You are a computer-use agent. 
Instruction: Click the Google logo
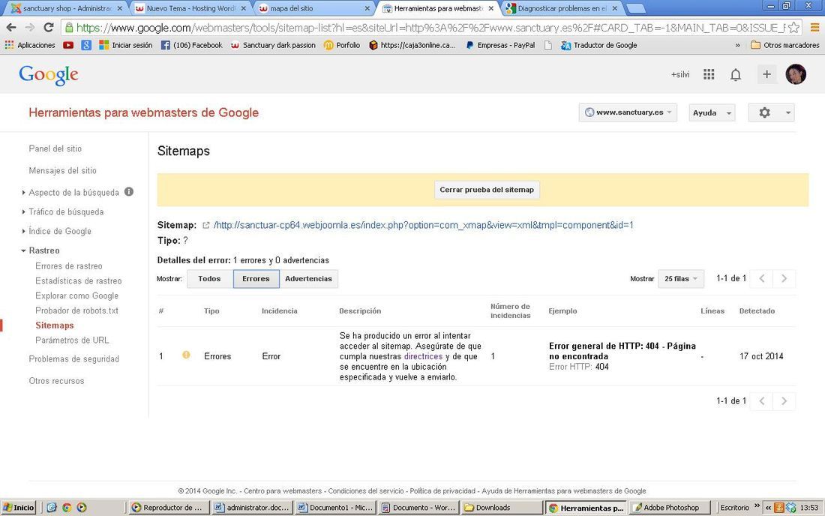pyautogui.click(x=49, y=75)
